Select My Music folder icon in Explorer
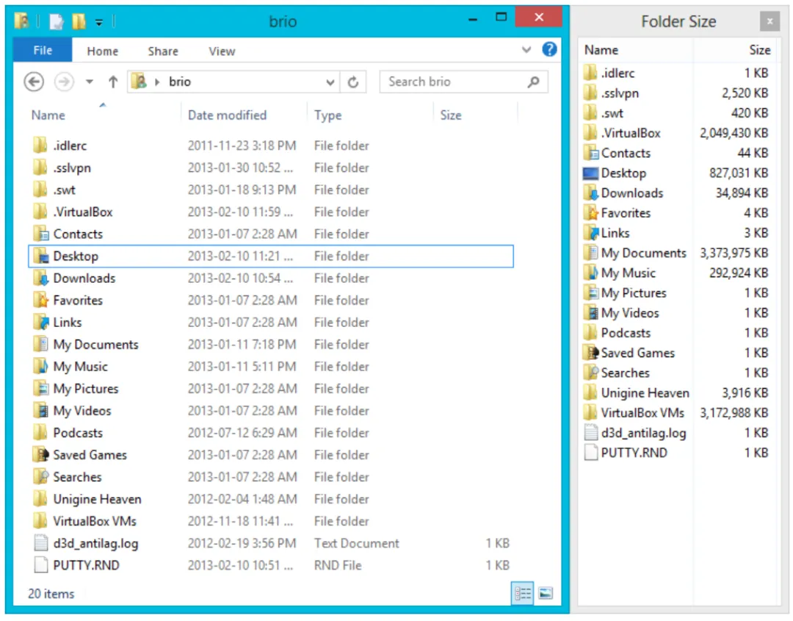The image size is (793, 621). pyautogui.click(x=40, y=367)
